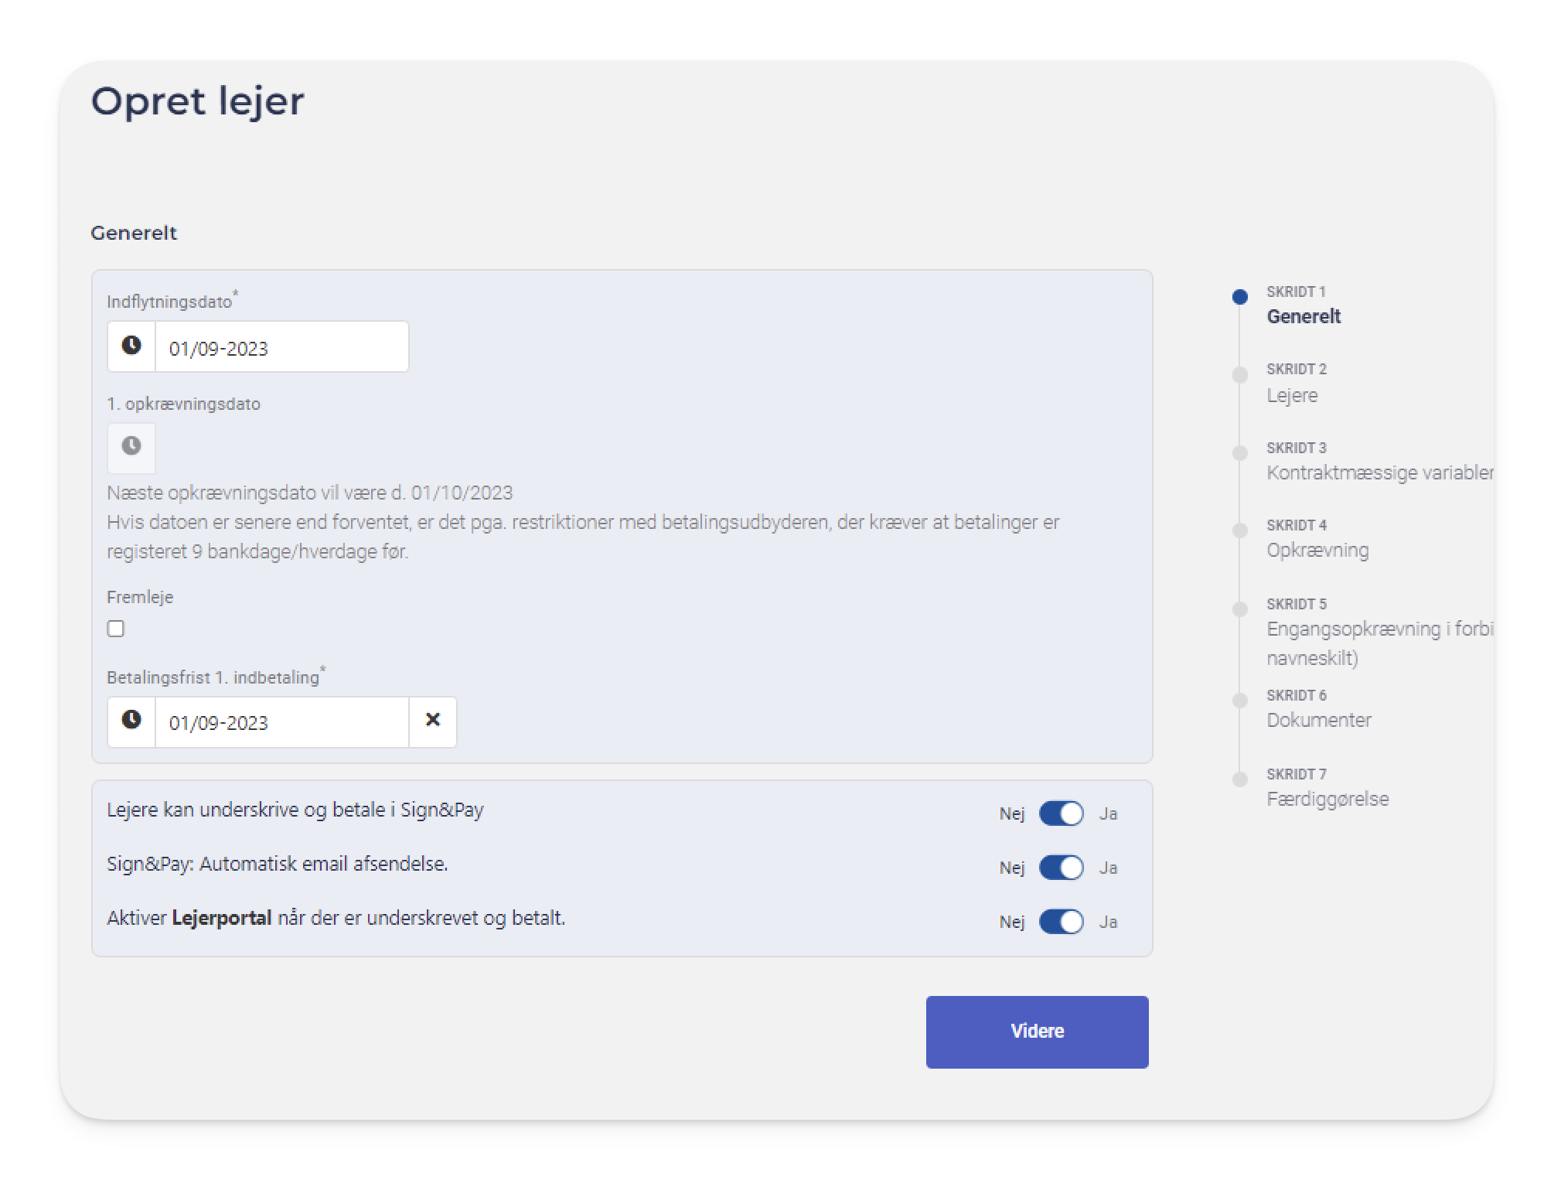The height and width of the screenshot is (1180, 1554).
Task: Open step Skridt 5 Engangsopkrævning
Action: click(x=1380, y=632)
